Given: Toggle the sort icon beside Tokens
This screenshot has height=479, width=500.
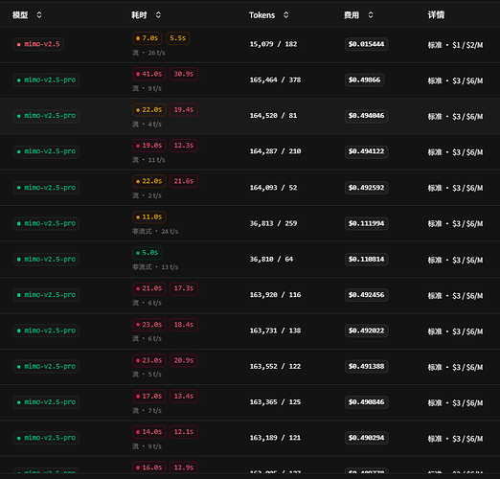Looking at the screenshot, I should point(286,15).
